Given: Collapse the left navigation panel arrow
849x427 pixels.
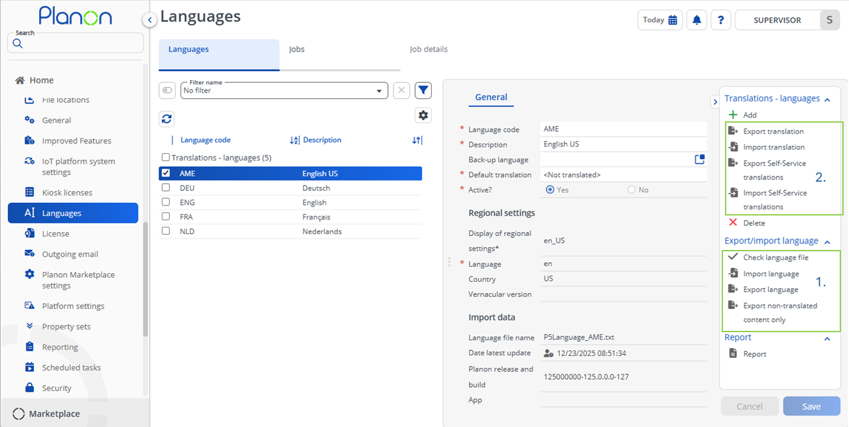Looking at the screenshot, I should point(150,20).
